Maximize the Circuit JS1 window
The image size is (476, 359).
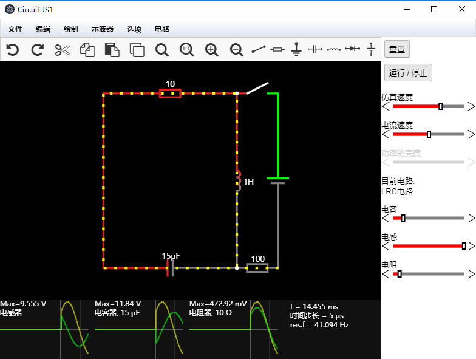pyautogui.click(x=434, y=10)
